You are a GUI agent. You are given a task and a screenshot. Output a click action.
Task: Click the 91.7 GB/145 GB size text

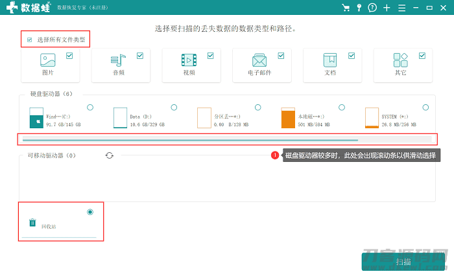(64, 124)
